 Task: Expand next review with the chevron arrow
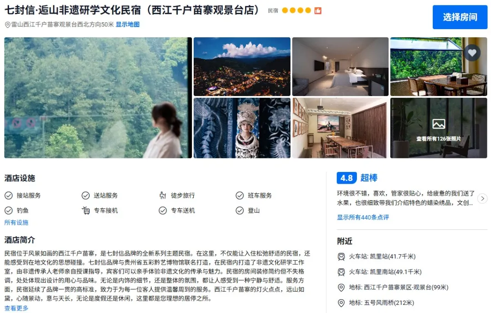482,198
